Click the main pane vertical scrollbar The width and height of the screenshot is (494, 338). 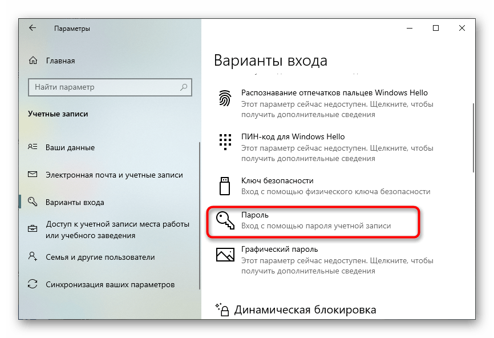point(473,138)
